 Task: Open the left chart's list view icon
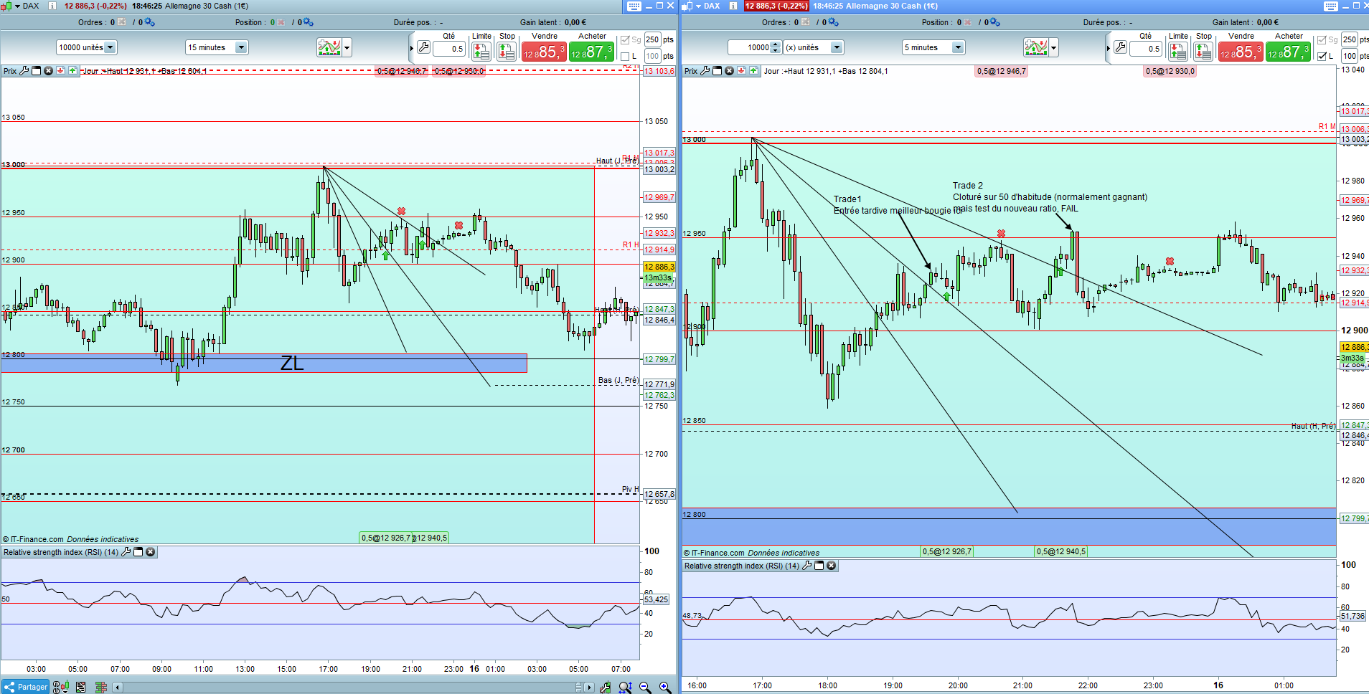(81, 687)
